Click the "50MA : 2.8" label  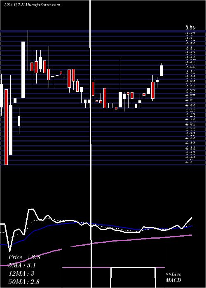click(24, 281)
